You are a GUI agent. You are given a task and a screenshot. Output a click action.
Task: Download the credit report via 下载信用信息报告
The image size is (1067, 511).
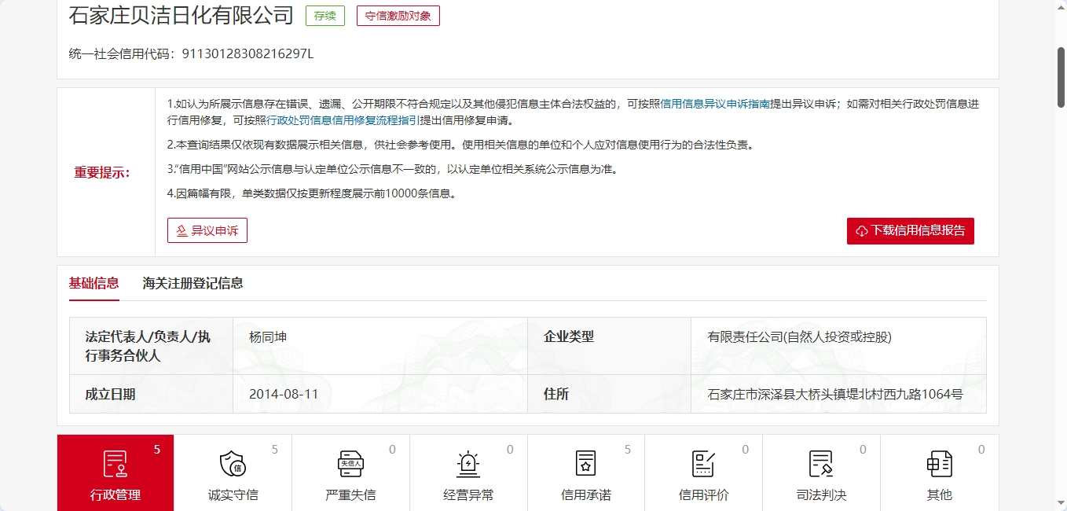[911, 231]
